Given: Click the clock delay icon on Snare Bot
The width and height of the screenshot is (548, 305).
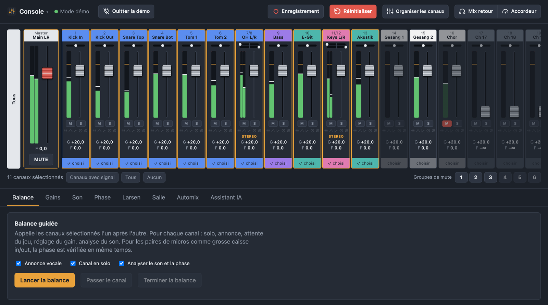Looking at the screenshot, I should (x=167, y=131).
